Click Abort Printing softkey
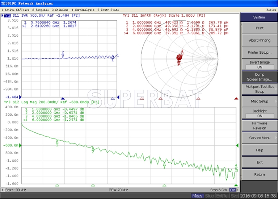 (259, 40)
